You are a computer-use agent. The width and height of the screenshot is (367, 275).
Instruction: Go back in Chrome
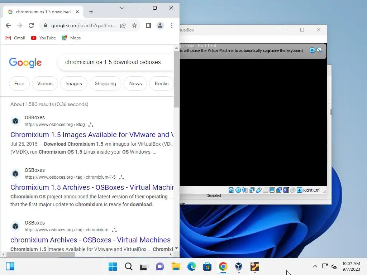point(8,25)
